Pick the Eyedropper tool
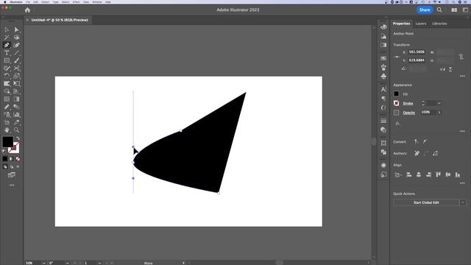Screen dimensions: 471x265 click(x=16, y=122)
